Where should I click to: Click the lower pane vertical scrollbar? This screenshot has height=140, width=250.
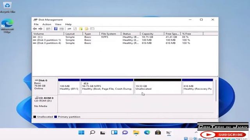(216, 91)
